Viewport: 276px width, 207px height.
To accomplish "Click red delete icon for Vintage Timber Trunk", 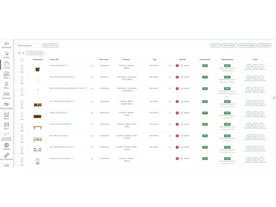I will click(261, 113).
